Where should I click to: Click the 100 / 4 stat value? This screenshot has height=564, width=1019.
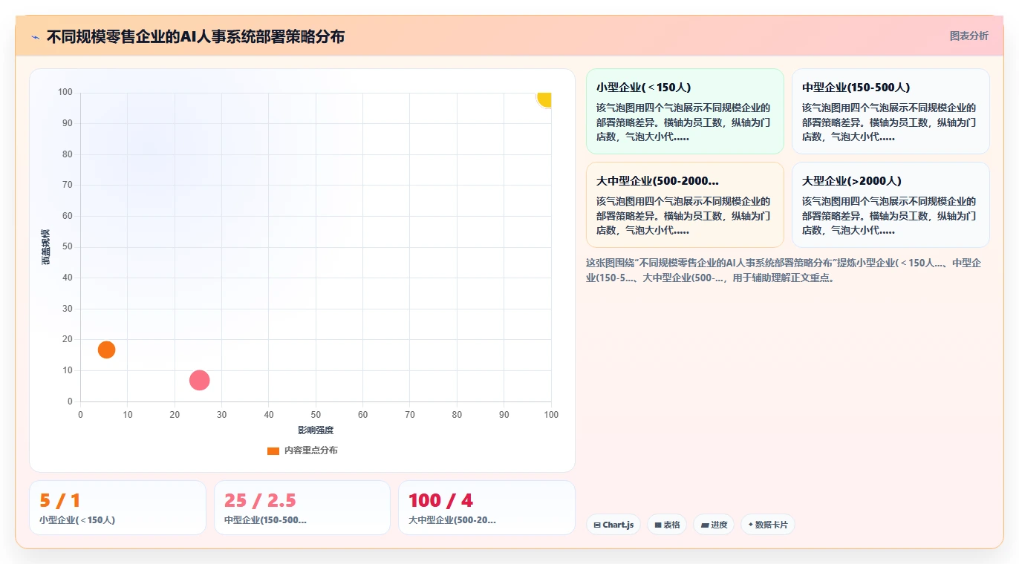(x=441, y=501)
